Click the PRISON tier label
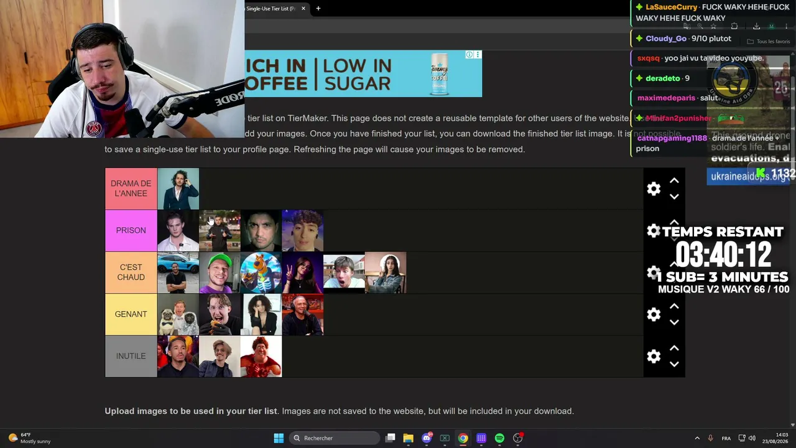This screenshot has width=796, height=448. coord(131,231)
